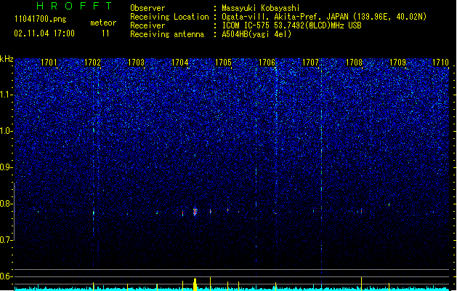Viewport: 457px width, 291px height.
Task: Click the Receiver label
Action: pos(147,25)
